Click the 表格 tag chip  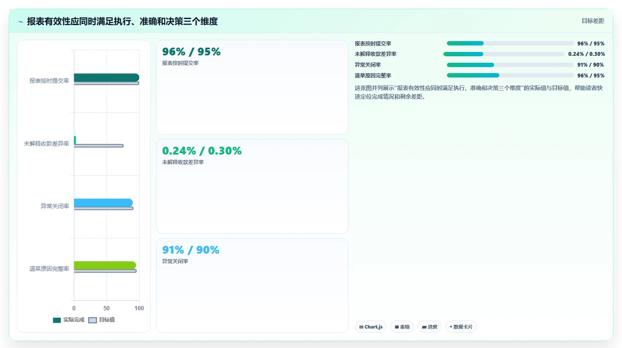(402, 327)
